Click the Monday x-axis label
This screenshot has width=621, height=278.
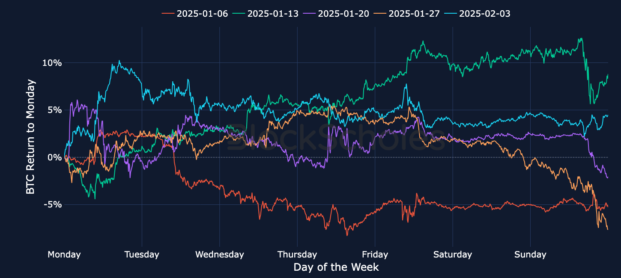64,254
